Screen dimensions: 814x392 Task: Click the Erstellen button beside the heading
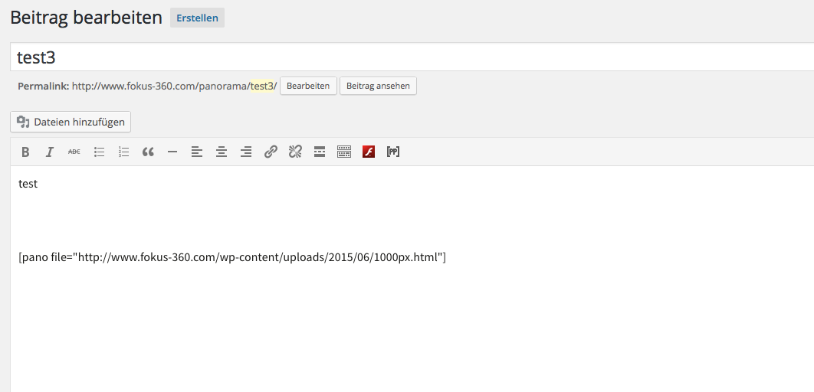tap(197, 18)
